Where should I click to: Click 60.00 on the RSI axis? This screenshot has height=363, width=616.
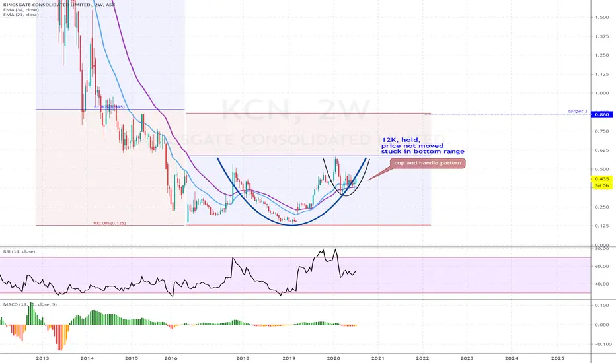click(602, 267)
